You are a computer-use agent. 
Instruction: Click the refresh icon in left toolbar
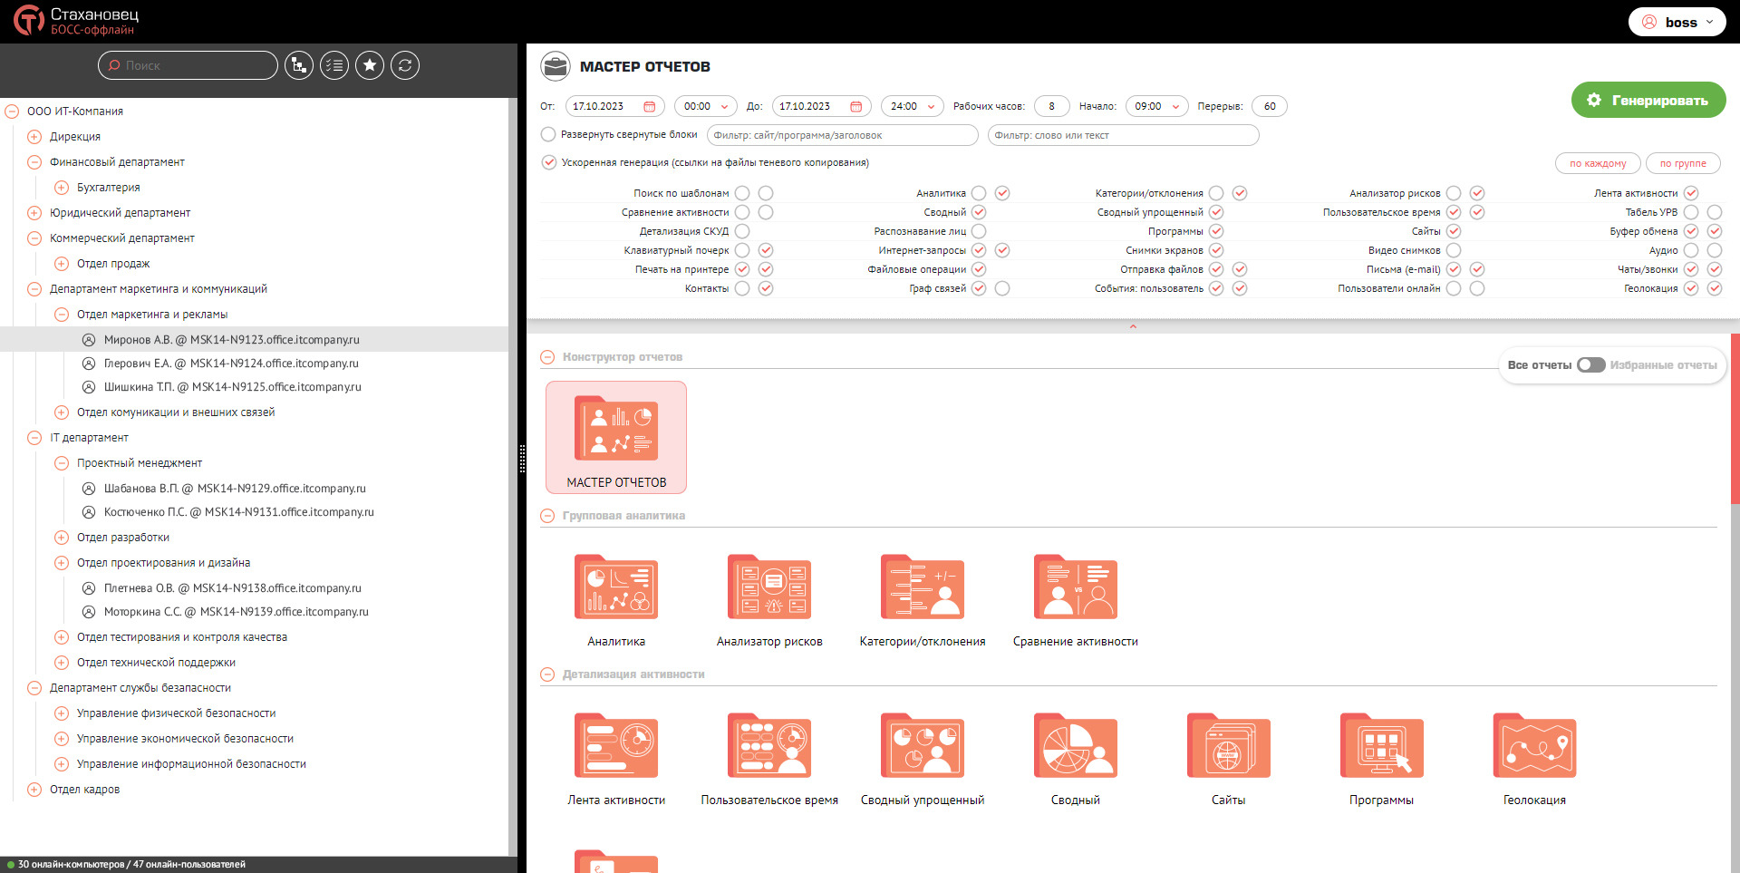[x=405, y=65]
